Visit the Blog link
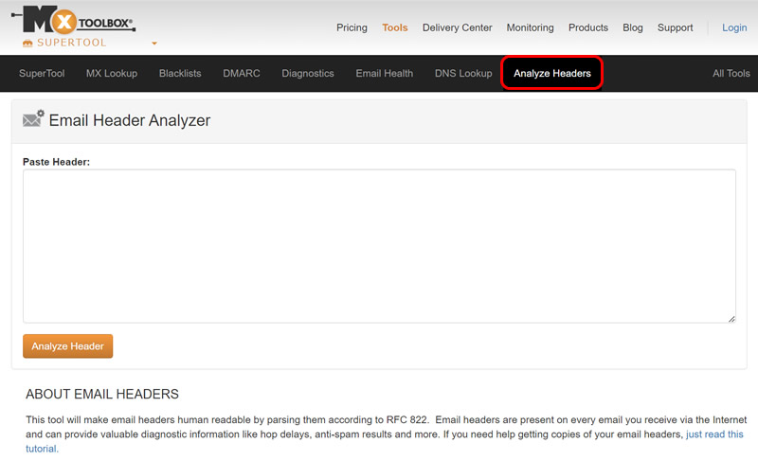Image resolution: width=758 pixels, height=460 pixels. pos(633,27)
